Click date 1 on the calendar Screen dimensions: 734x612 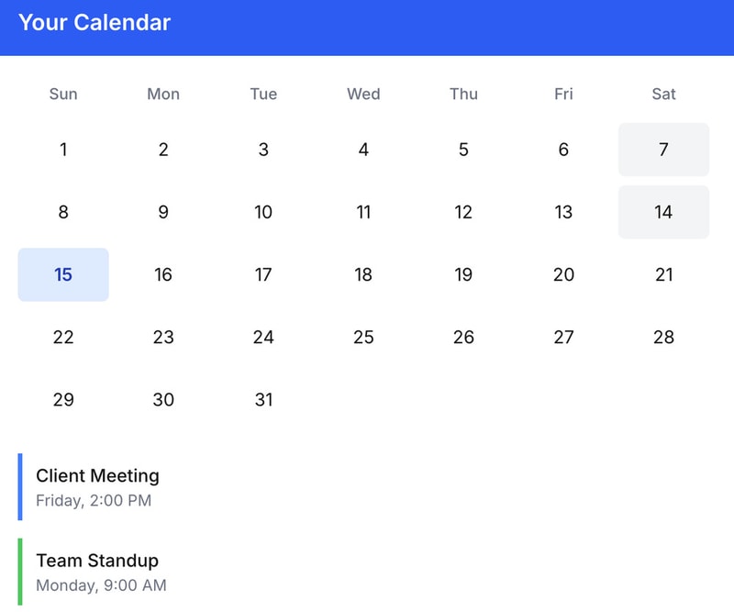coord(63,150)
